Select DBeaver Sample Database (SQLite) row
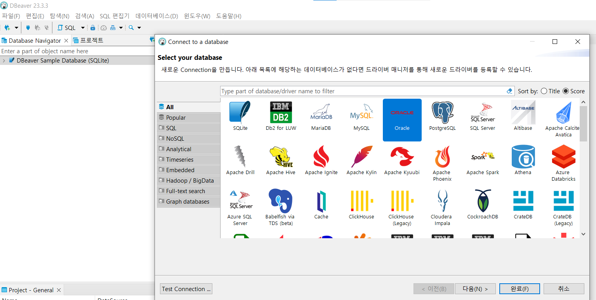The width and height of the screenshot is (596, 300). tap(77, 61)
